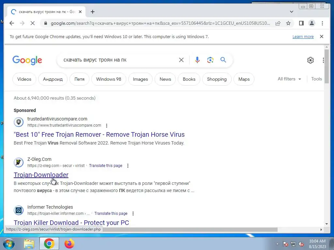Dismiss the Chrome update notice
The image size is (334, 250).
[x=321, y=36]
